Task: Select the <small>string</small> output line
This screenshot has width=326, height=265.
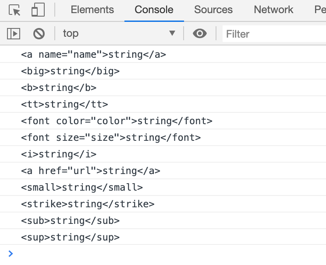Action: tap(163, 188)
